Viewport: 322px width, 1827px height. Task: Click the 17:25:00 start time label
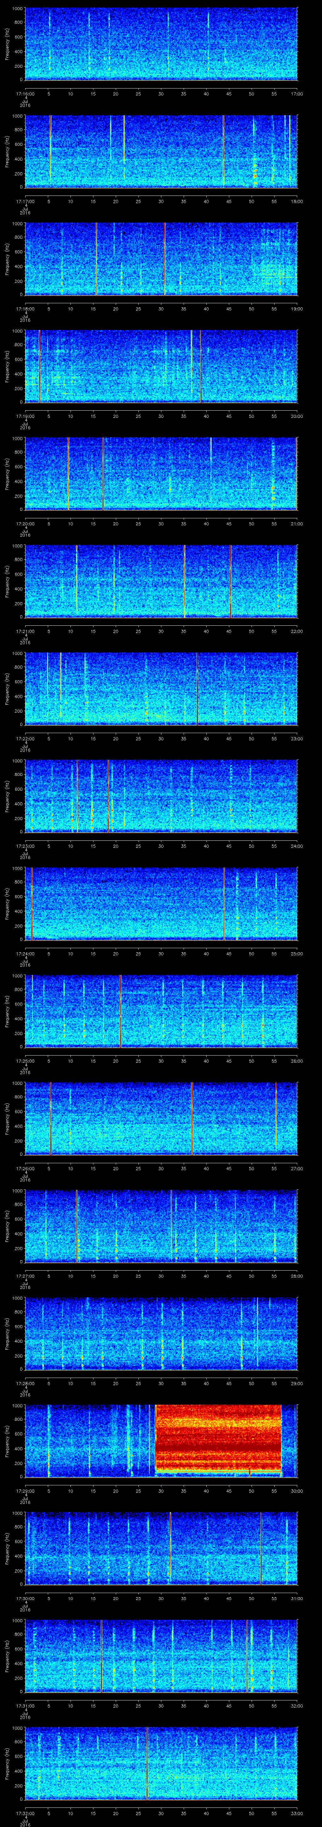[25, 1061]
